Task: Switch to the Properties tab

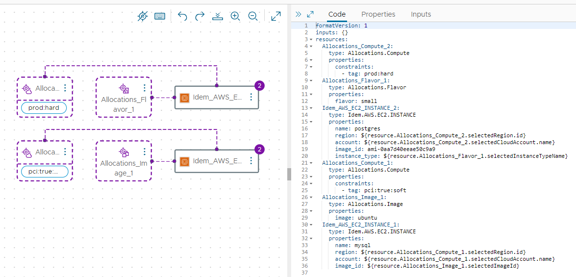Action: tap(378, 14)
